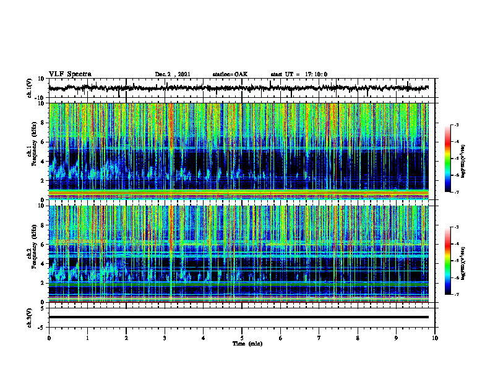Click the "6" tick on ch.2 frequency axis
490x379 pixels.
[x=43, y=245]
